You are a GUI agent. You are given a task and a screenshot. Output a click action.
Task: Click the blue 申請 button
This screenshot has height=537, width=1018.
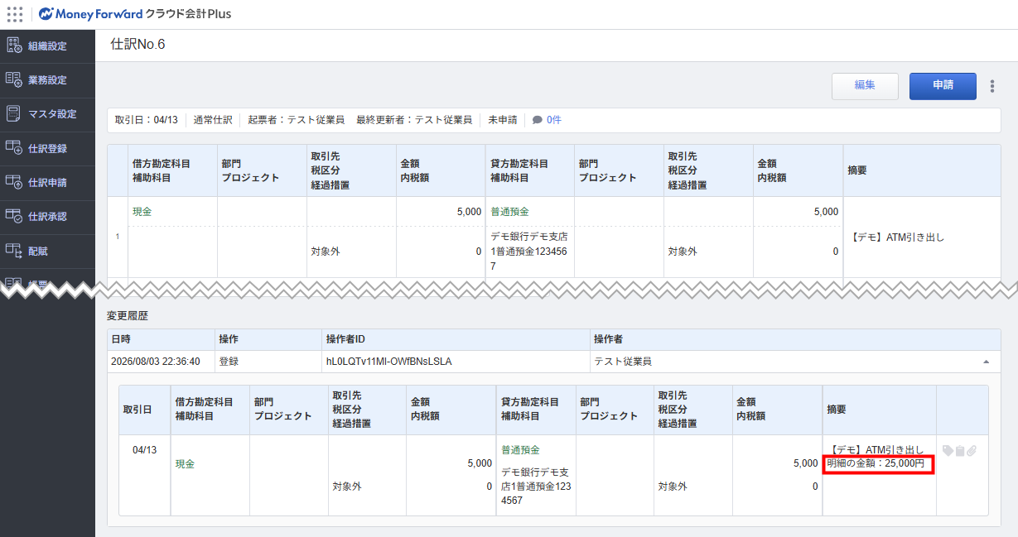(x=943, y=86)
